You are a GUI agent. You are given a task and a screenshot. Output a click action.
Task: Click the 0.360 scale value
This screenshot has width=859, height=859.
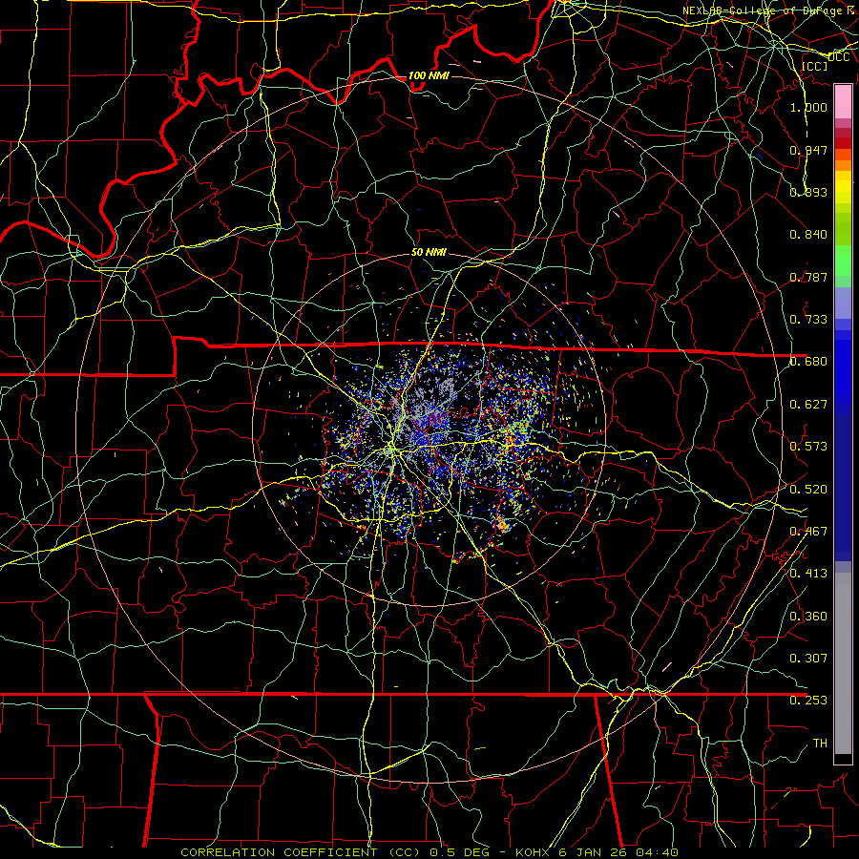coord(808,617)
